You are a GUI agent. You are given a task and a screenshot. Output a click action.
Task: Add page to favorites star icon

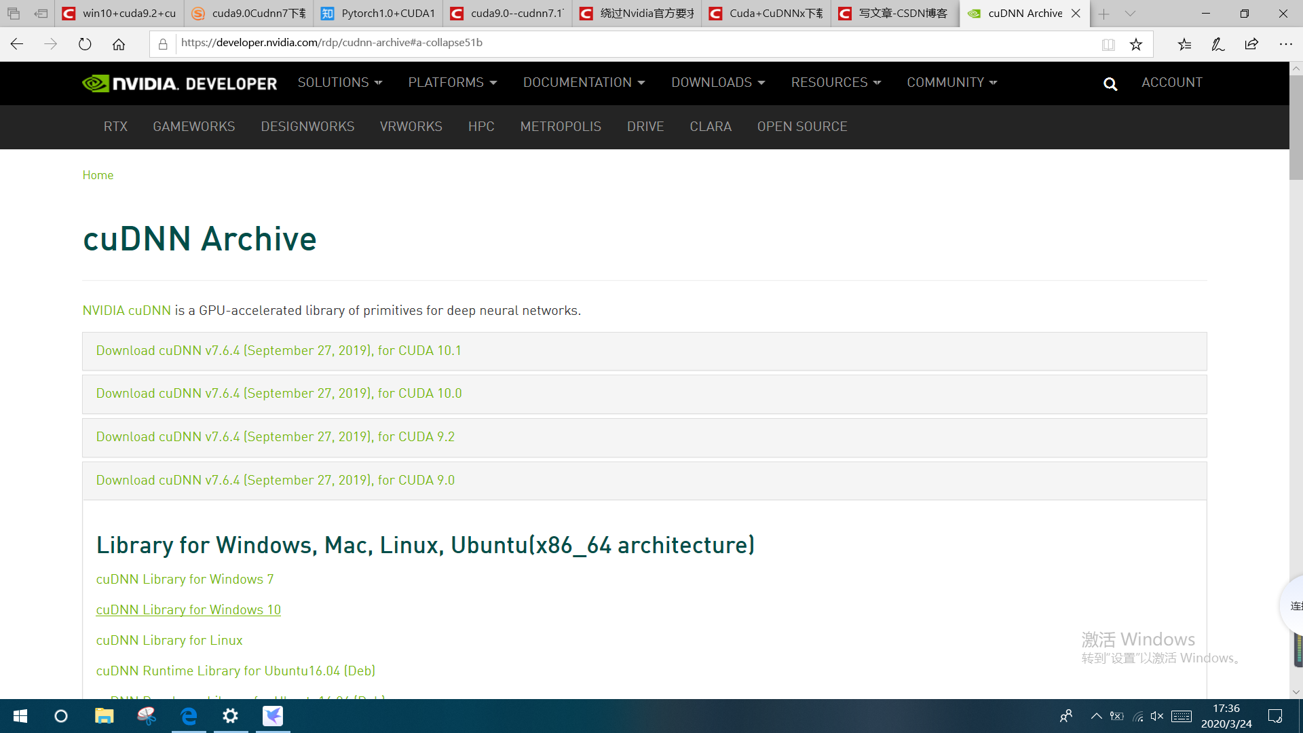click(1136, 44)
